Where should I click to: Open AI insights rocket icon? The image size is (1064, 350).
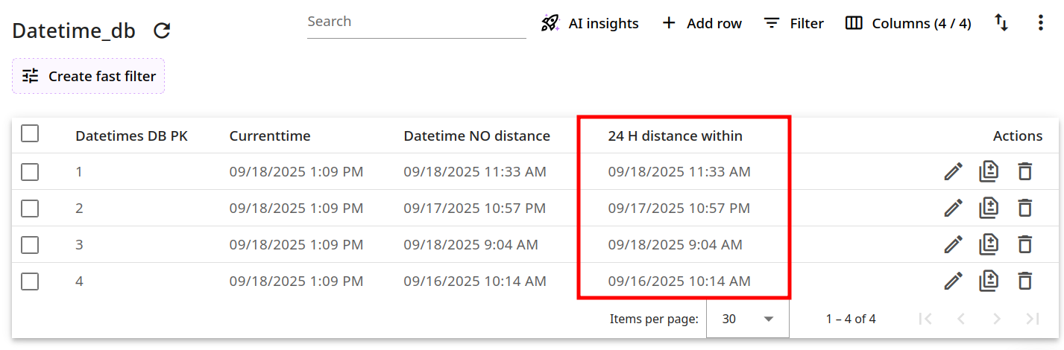550,23
